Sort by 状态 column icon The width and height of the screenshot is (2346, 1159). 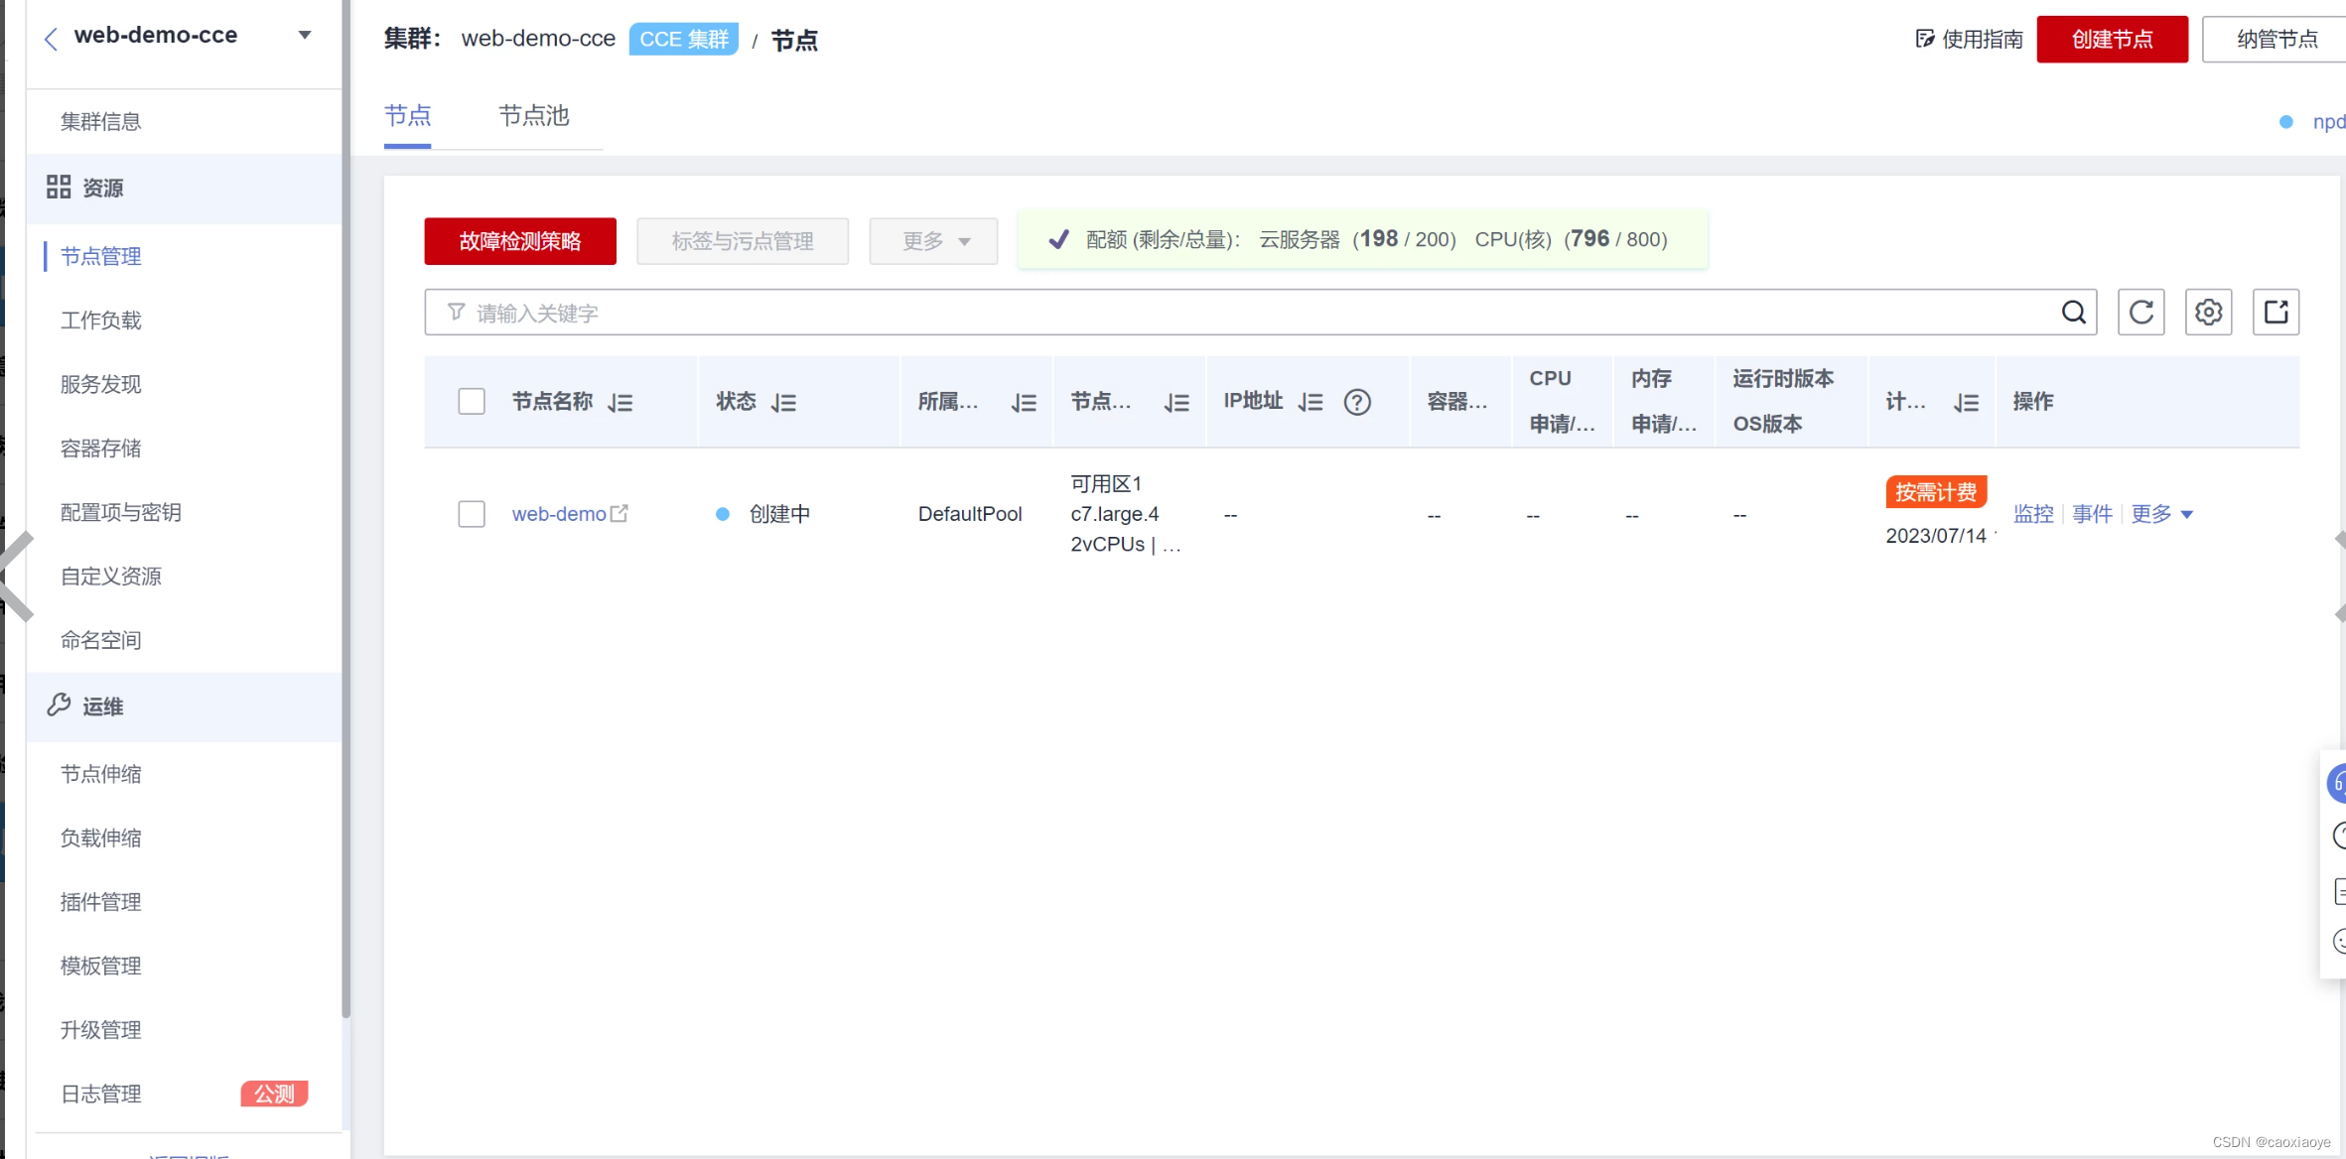click(783, 402)
